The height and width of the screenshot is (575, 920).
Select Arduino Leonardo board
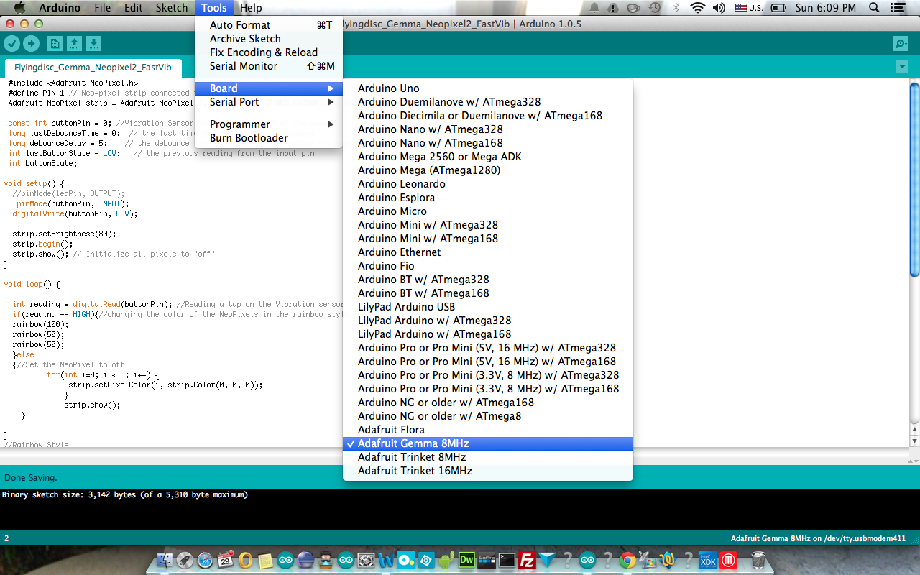(x=488, y=184)
